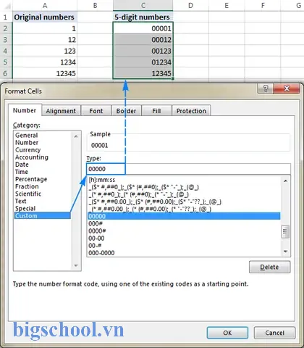This screenshot has width=304, height=348.
Task: Switch to the Font tab
Action: (x=96, y=111)
